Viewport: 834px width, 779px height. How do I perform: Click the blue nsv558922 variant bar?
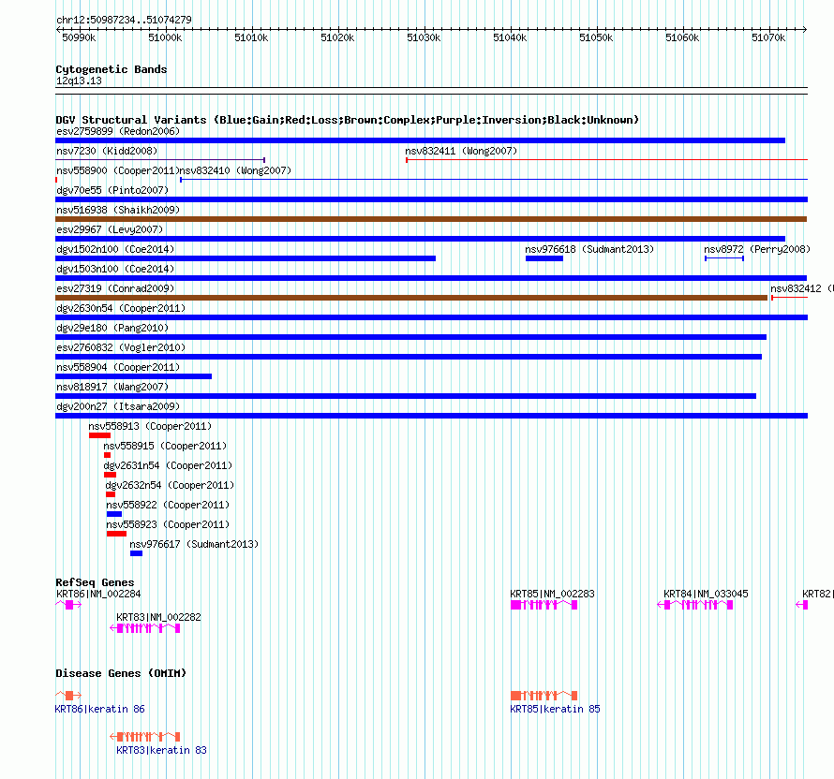(x=114, y=514)
